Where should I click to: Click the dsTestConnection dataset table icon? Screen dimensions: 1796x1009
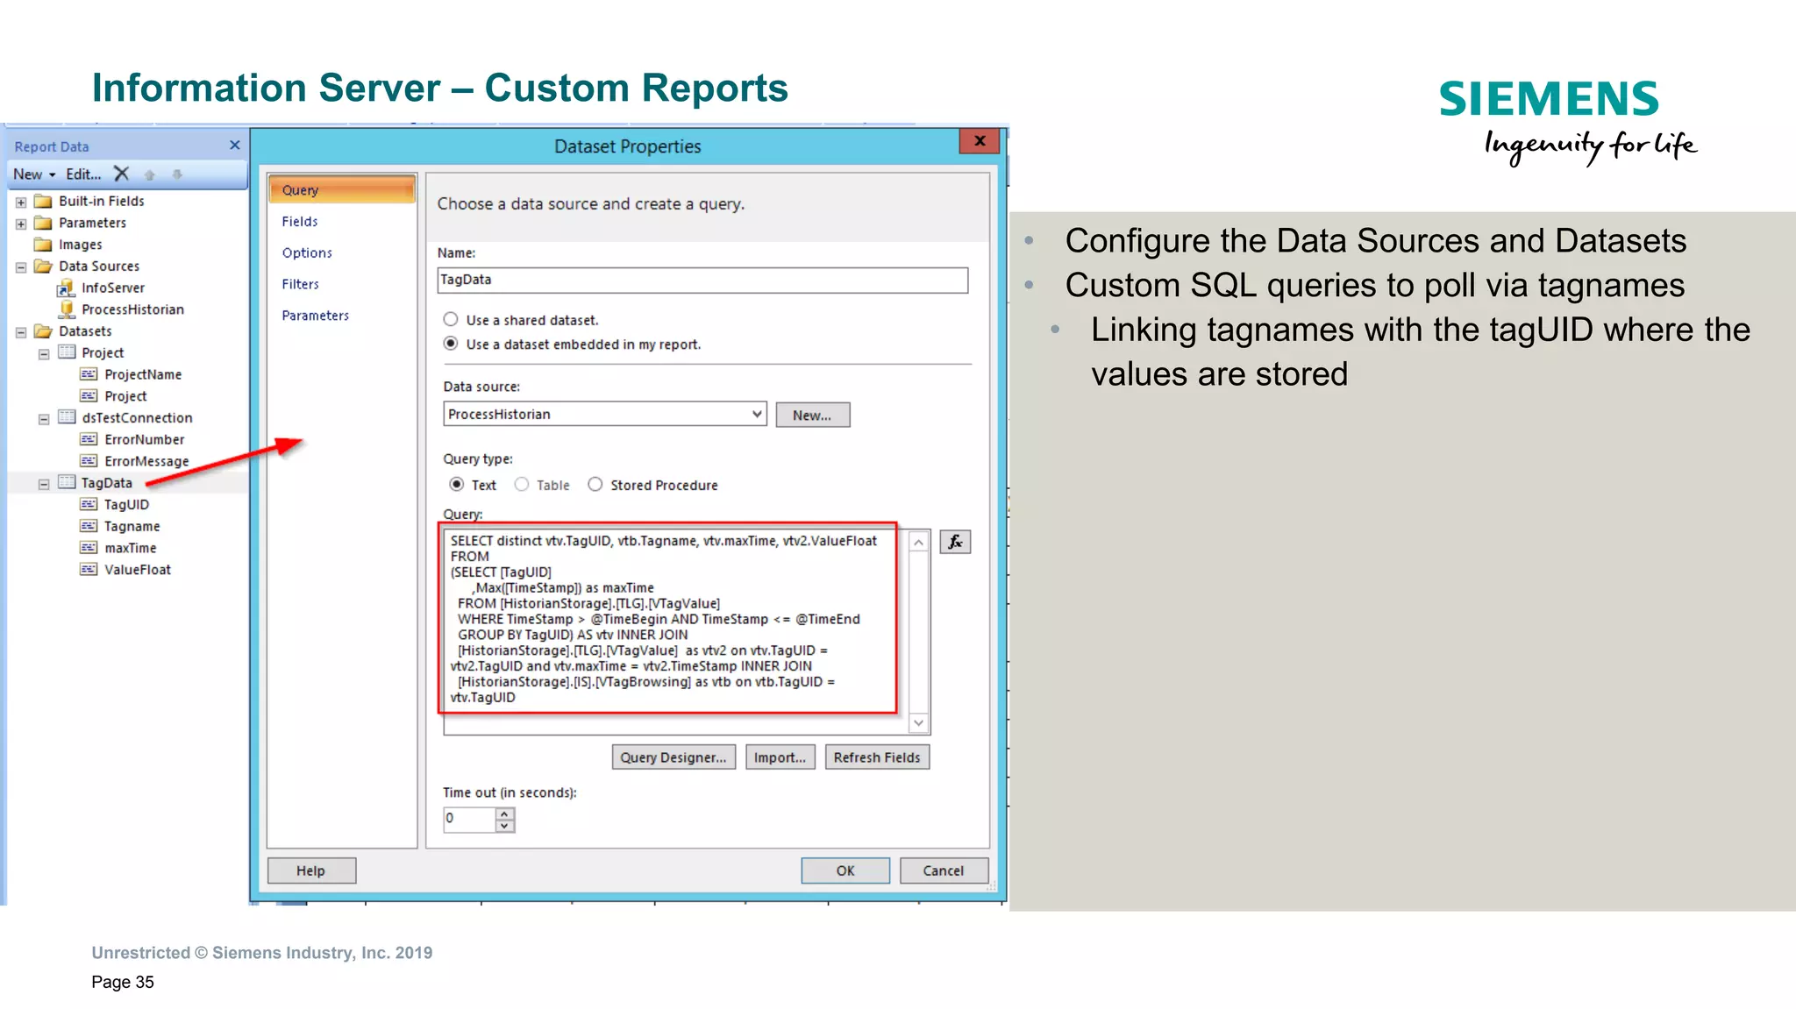pyautogui.click(x=67, y=417)
